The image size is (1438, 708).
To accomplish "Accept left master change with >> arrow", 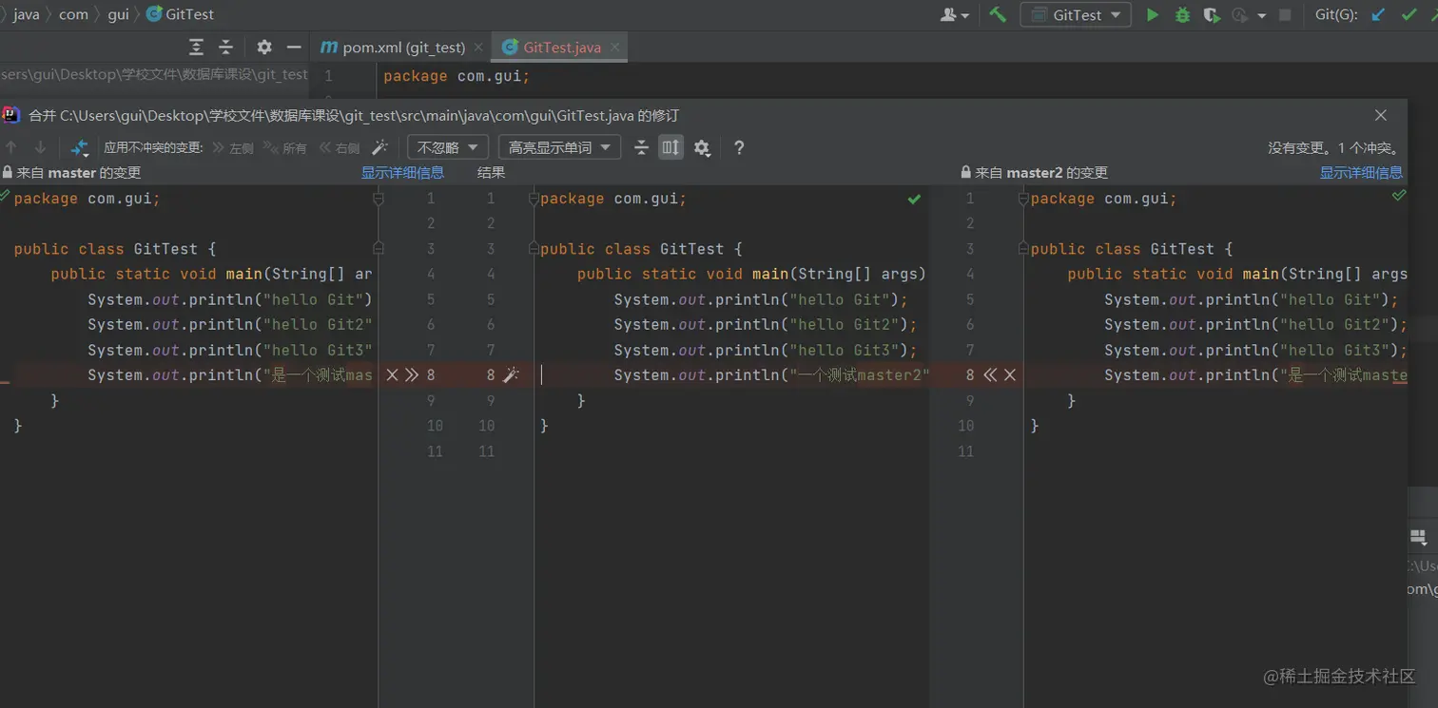I will (412, 375).
